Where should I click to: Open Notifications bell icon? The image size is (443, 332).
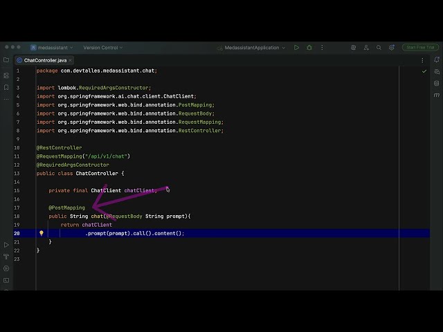(437, 59)
